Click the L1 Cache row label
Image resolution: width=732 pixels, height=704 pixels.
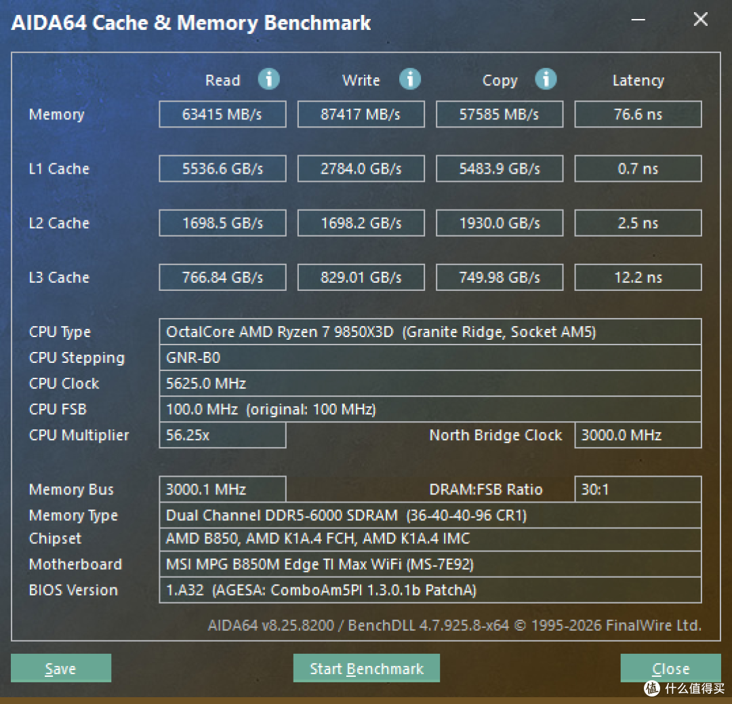point(59,169)
